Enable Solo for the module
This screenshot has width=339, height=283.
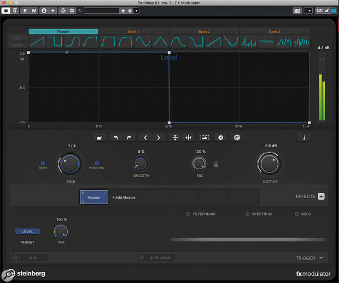click(297, 214)
